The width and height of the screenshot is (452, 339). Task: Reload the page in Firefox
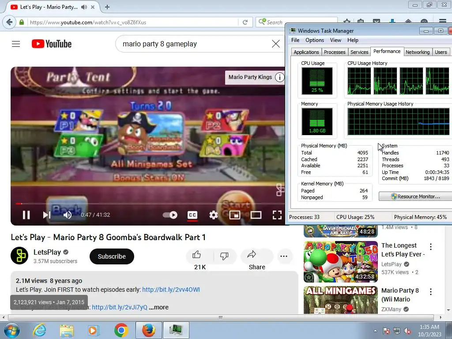click(245, 22)
